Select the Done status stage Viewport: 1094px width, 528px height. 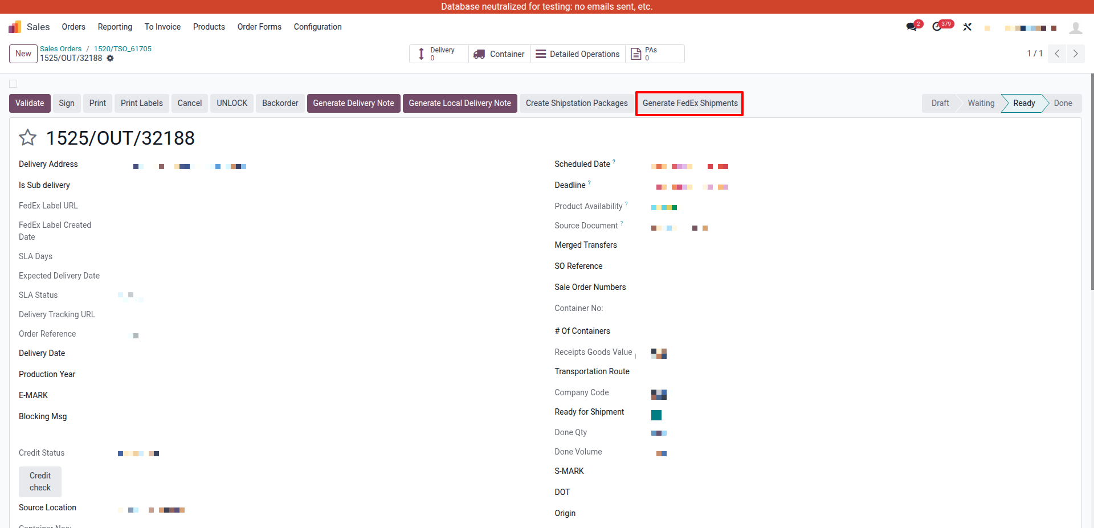coord(1063,103)
